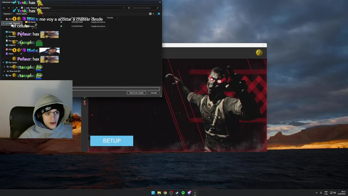This screenshot has width=348, height=196.
Task: Select Disco local (D:) drive
Action: 14,71
